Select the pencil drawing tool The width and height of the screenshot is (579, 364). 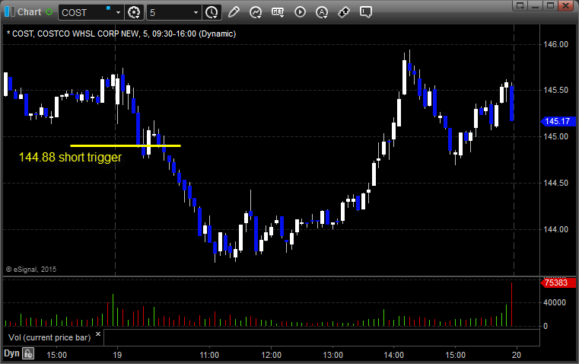(234, 12)
